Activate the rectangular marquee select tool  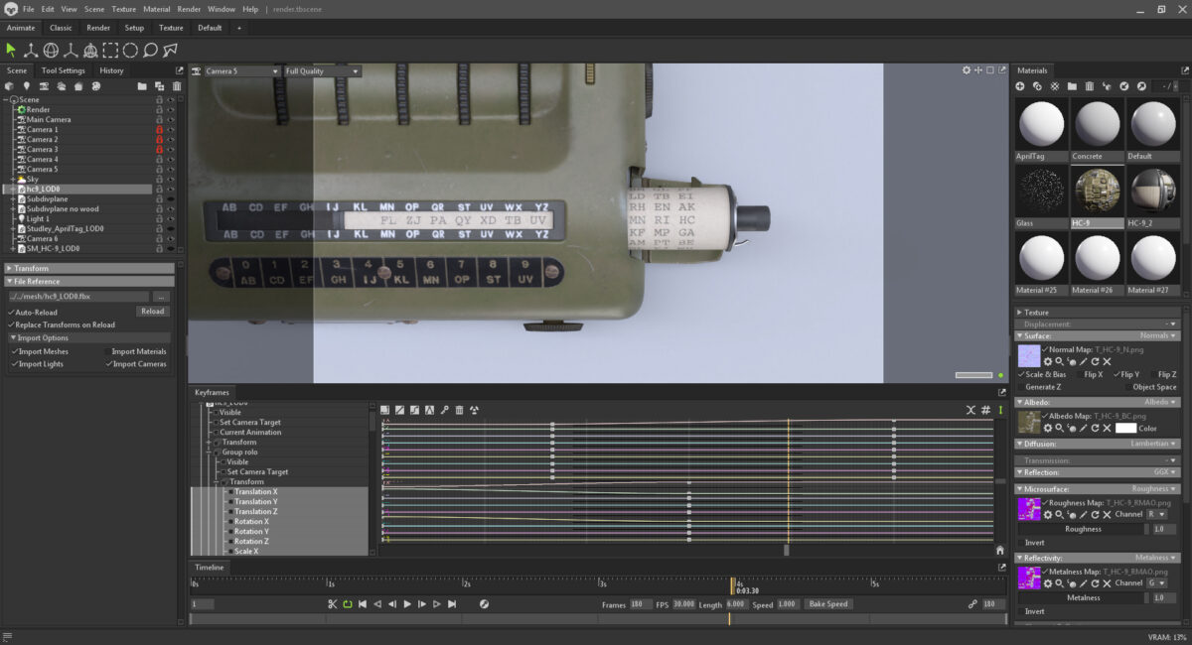110,50
